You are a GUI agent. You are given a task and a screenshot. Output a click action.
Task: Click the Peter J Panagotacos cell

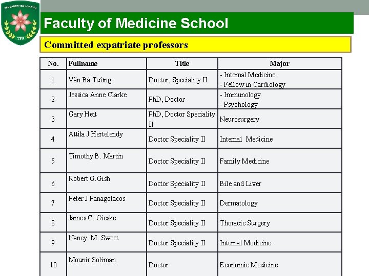(97, 198)
